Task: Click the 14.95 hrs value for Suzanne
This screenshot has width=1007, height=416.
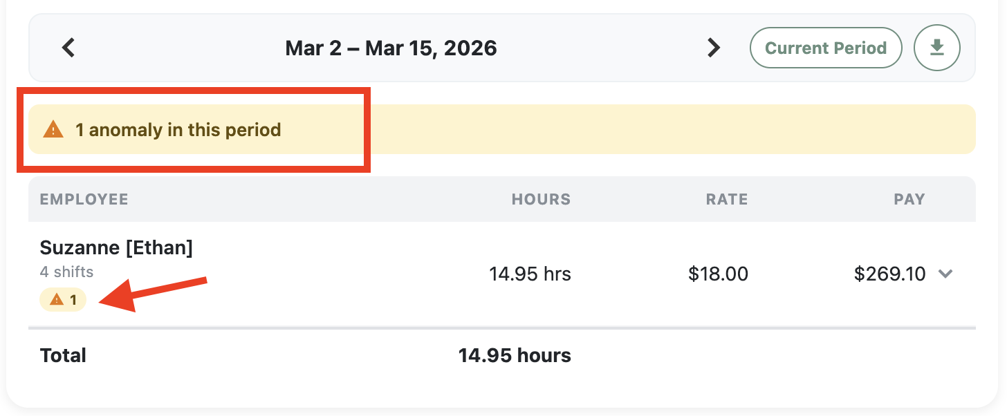Action: click(530, 274)
